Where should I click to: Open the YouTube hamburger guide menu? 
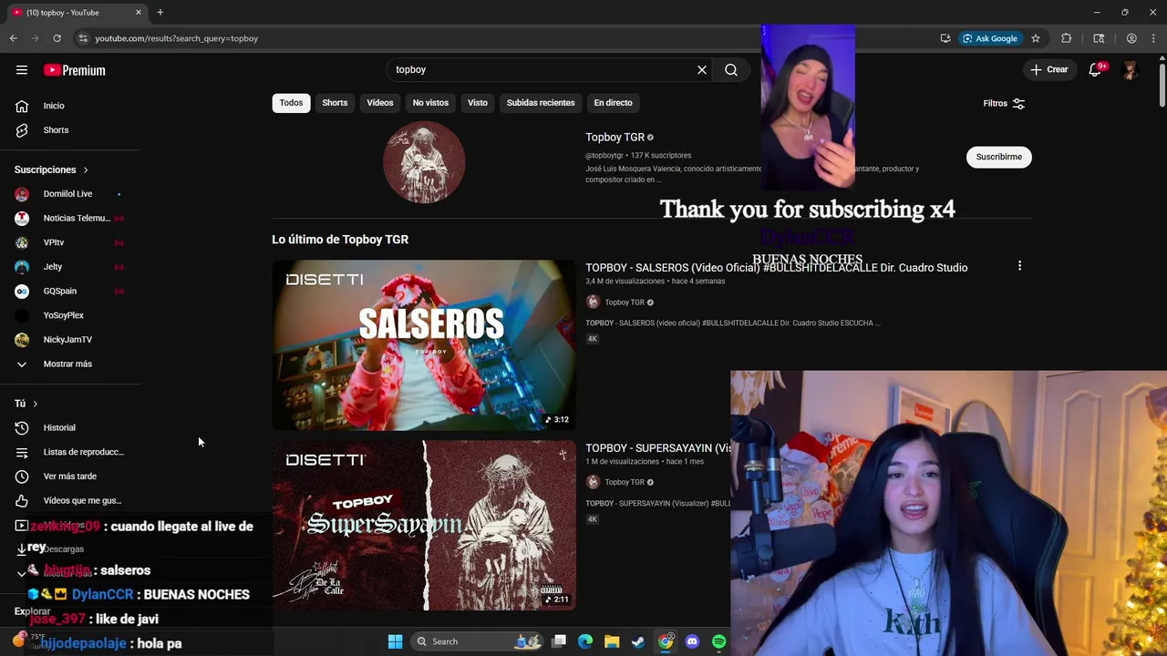point(22,70)
